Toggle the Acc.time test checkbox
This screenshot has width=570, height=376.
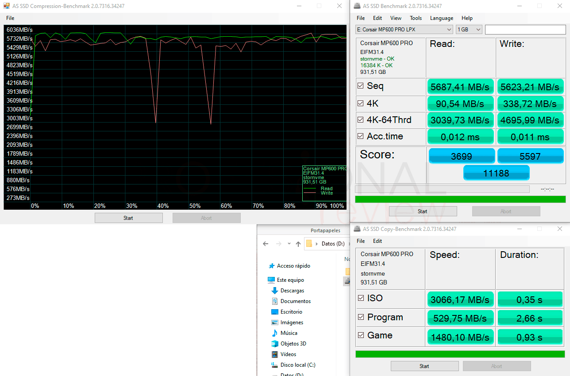361,136
